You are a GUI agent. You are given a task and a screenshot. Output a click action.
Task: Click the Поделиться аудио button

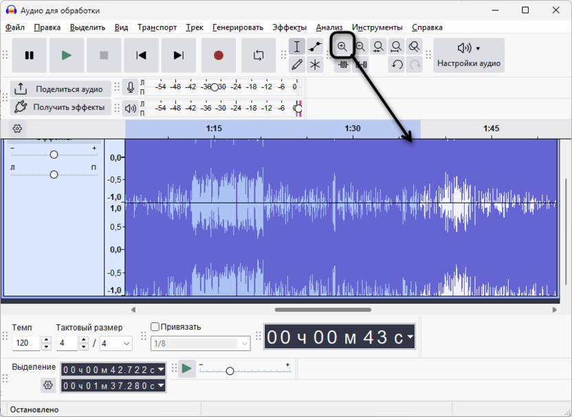(x=60, y=89)
